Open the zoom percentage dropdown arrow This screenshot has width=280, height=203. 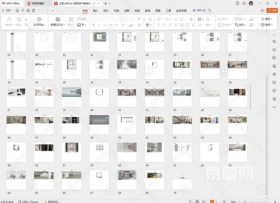(240, 202)
